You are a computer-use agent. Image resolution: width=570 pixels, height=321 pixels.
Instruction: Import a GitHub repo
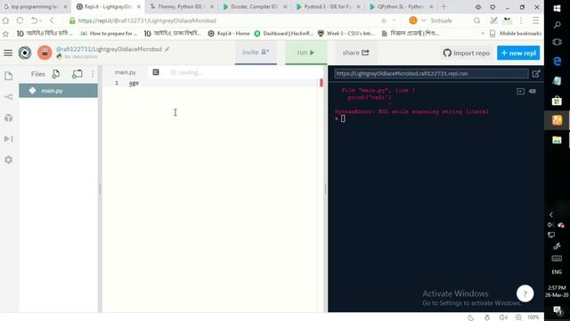(x=466, y=53)
